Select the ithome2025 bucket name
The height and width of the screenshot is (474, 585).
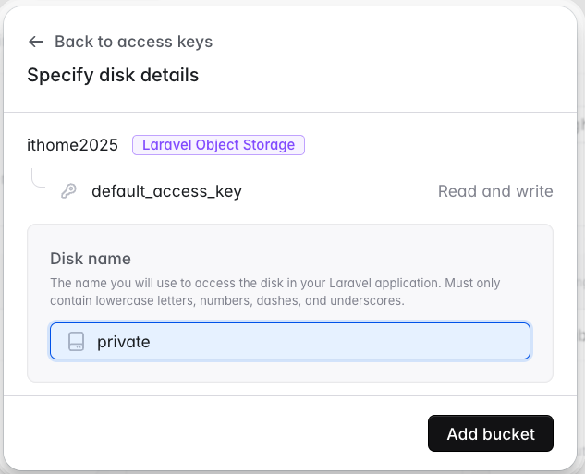click(x=73, y=145)
